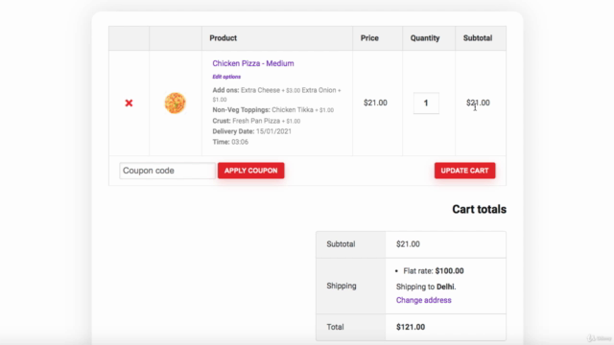Click the Total label in Cart totals
The width and height of the screenshot is (614, 345).
[335, 327]
